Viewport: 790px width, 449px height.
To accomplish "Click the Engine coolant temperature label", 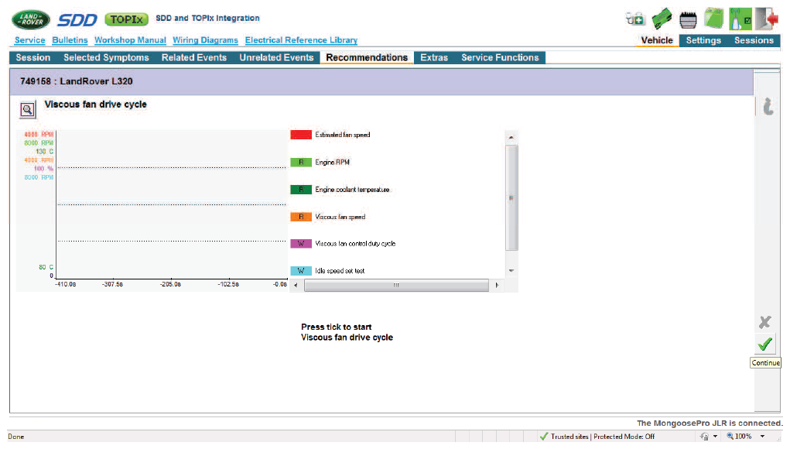I will 352,190.
